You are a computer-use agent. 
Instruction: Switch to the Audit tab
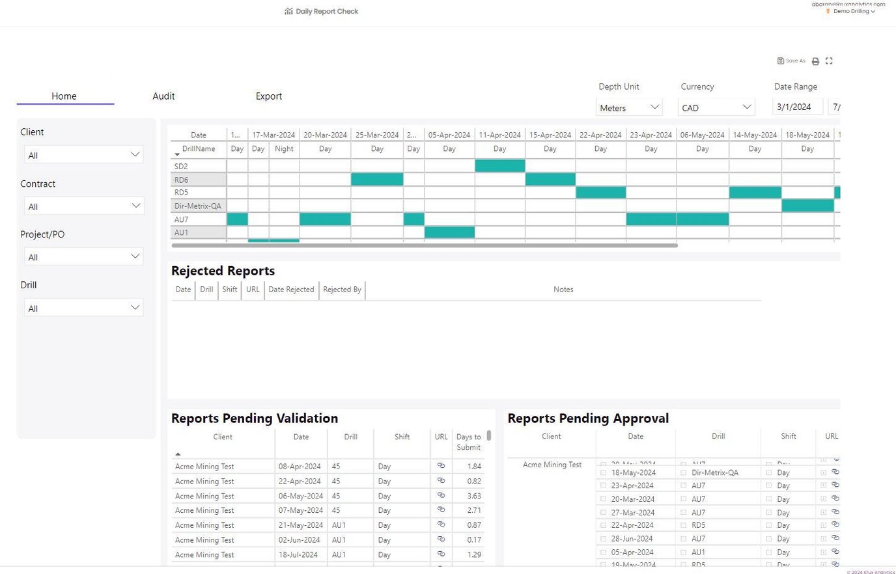[x=163, y=96]
